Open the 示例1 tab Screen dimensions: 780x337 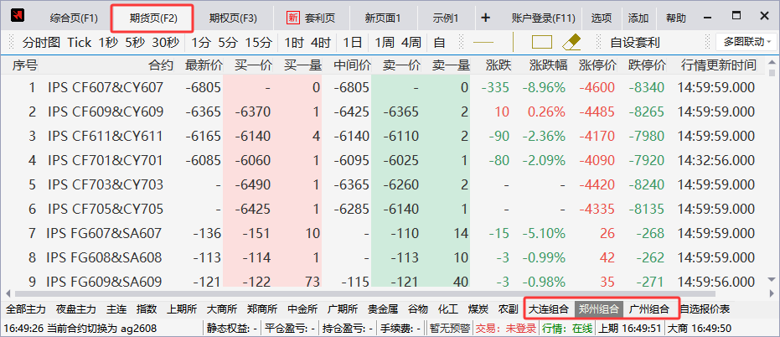point(445,18)
